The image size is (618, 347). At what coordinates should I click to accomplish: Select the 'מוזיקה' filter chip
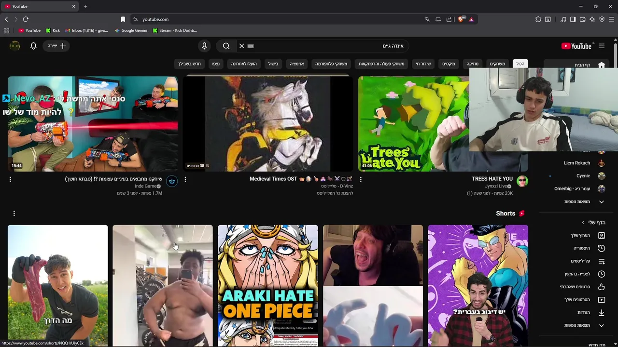[x=472, y=64]
